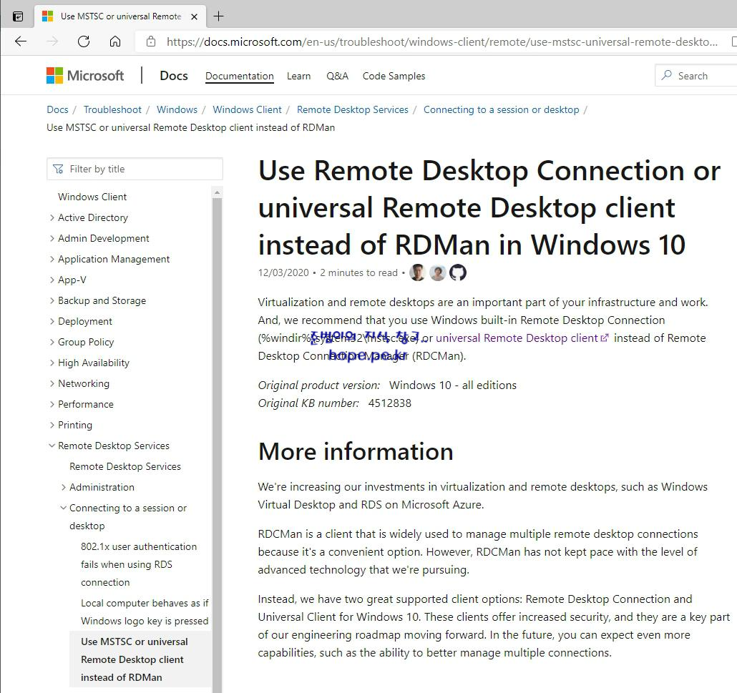This screenshot has width=737, height=693.
Task: Open a new tab with plus icon
Action: tap(218, 16)
